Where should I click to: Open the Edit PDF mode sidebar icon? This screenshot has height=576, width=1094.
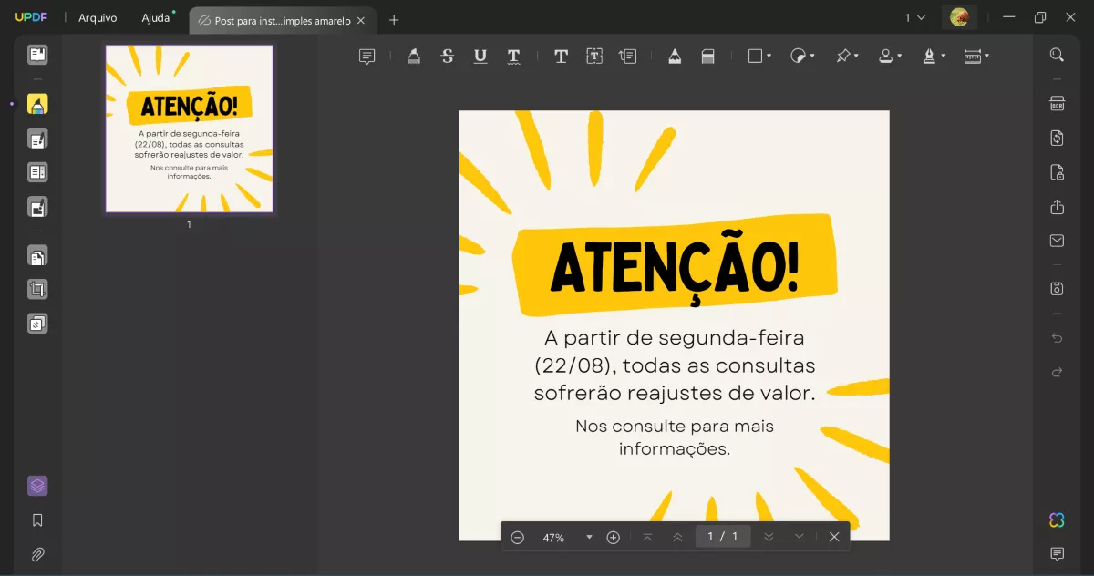(x=37, y=139)
